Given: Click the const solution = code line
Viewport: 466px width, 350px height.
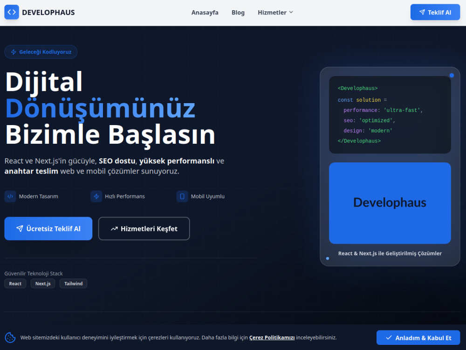Looking at the screenshot, I should coord(362,100).
